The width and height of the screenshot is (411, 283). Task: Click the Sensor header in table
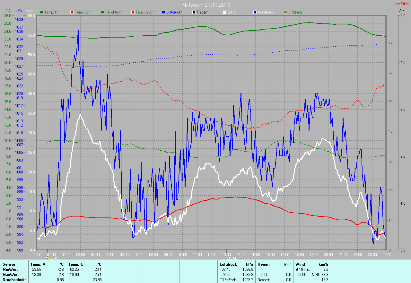click(x=9, y=264)
